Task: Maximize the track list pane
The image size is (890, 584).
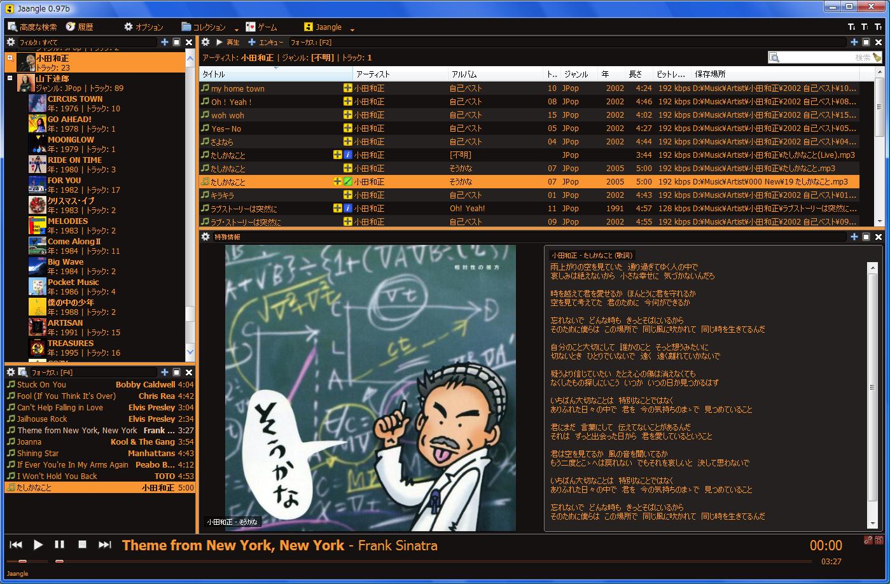Action: click(866, 42)
